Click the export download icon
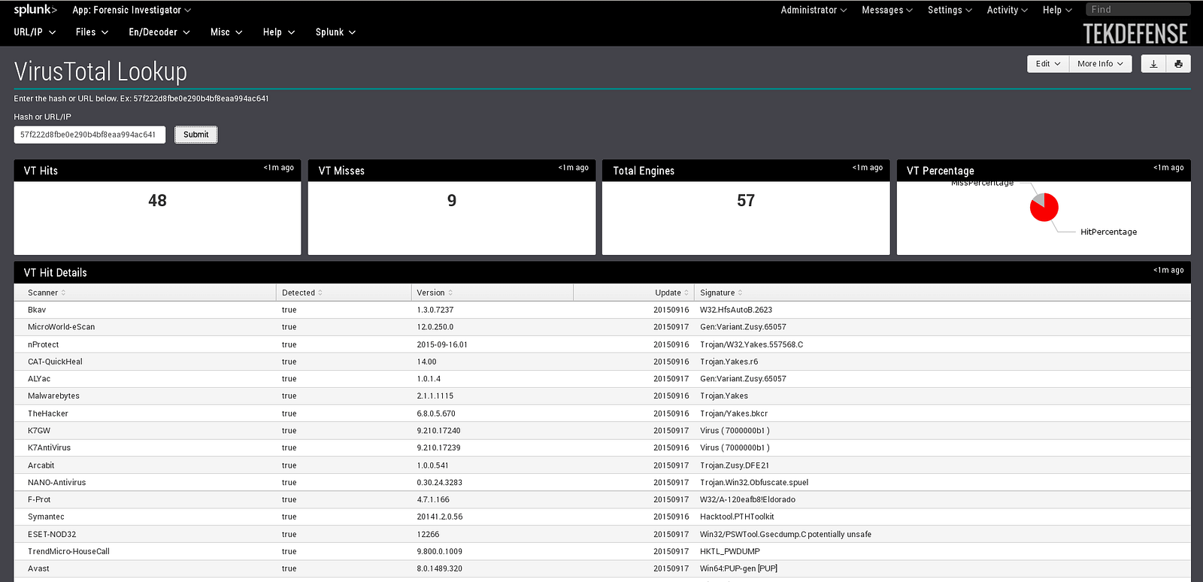This screenshot has height=582, width=1203. (x=1153, y=64)
